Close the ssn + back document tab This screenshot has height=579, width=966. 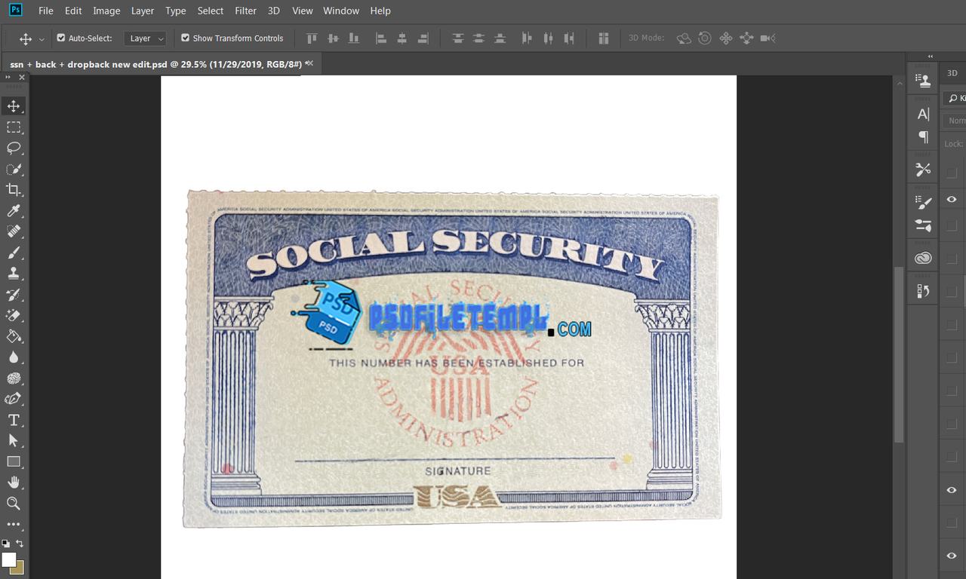309,63
